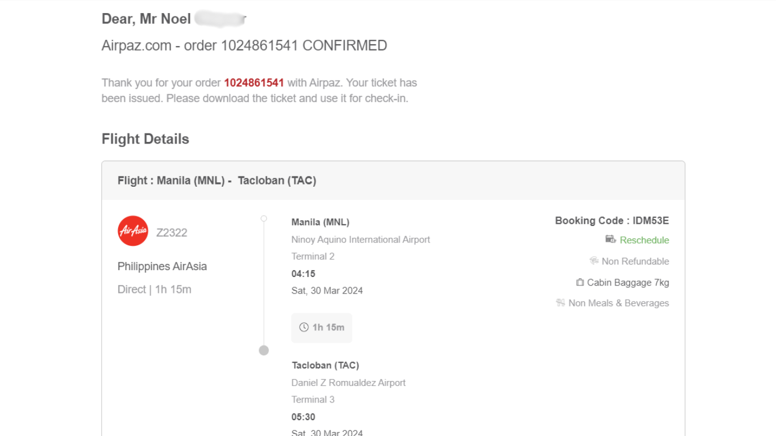Click the AirAsia airline logo

(133, 230)
